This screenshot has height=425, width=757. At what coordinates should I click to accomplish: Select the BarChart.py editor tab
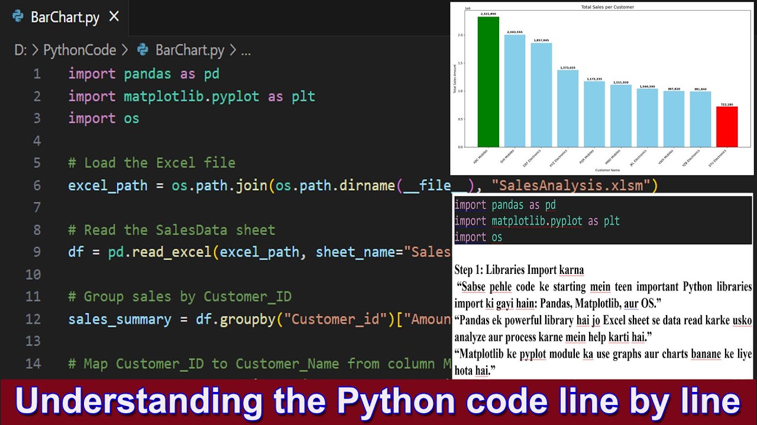point(64,17)
